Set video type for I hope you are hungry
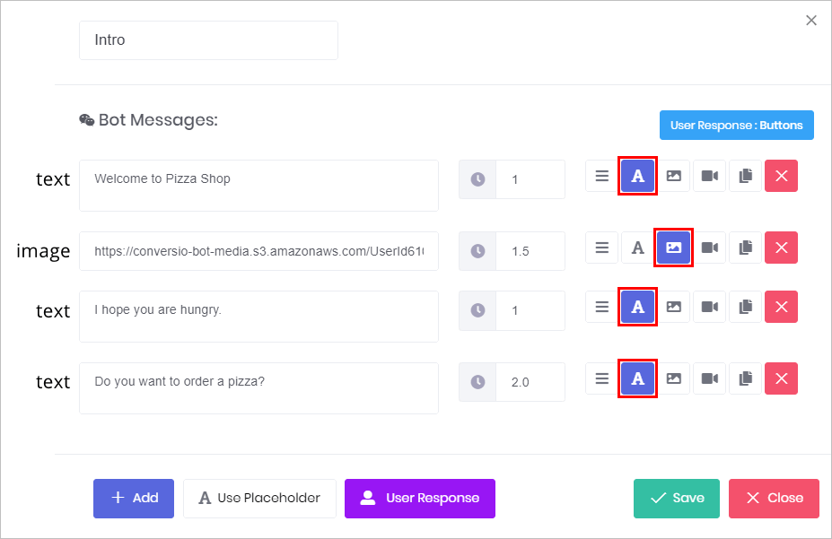832x539 pixels. (x=709, y=307)
